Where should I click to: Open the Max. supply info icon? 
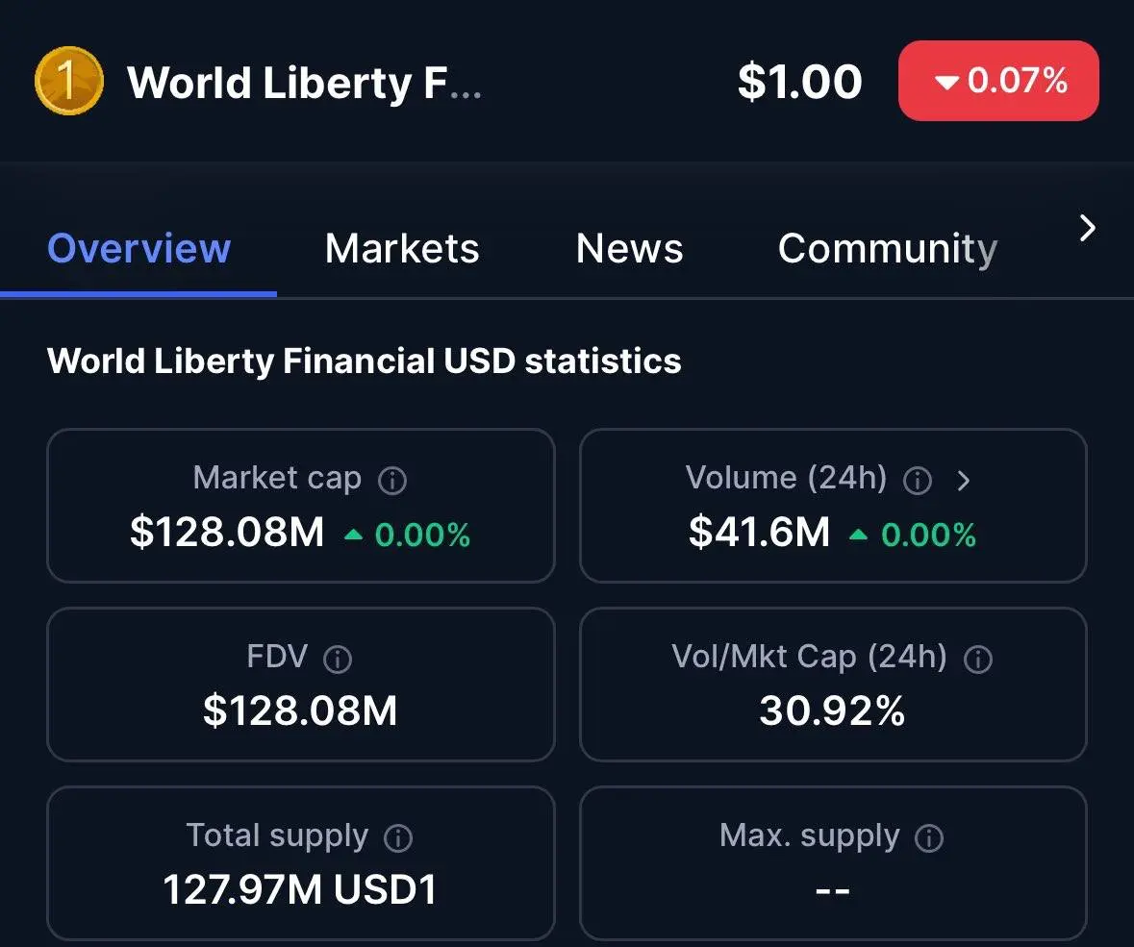pos(929,837)
